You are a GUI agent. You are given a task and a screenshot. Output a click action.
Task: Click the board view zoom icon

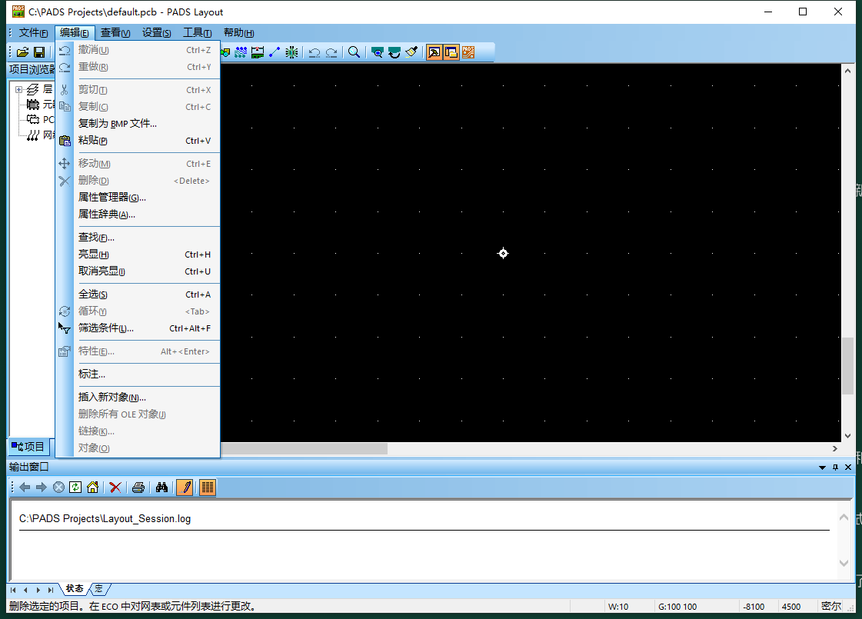click(377, 52)
